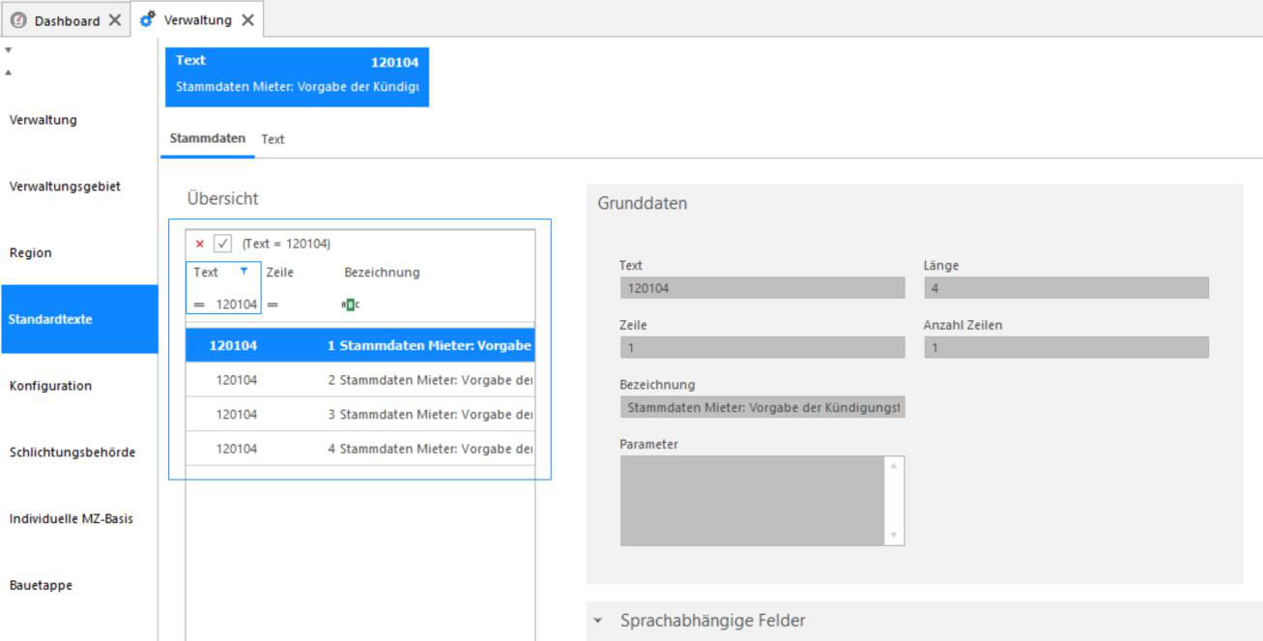Screen dimensions: 1263x641
Task: Click the Parameter scrollbar up arrow
Action: coord(894,465)
